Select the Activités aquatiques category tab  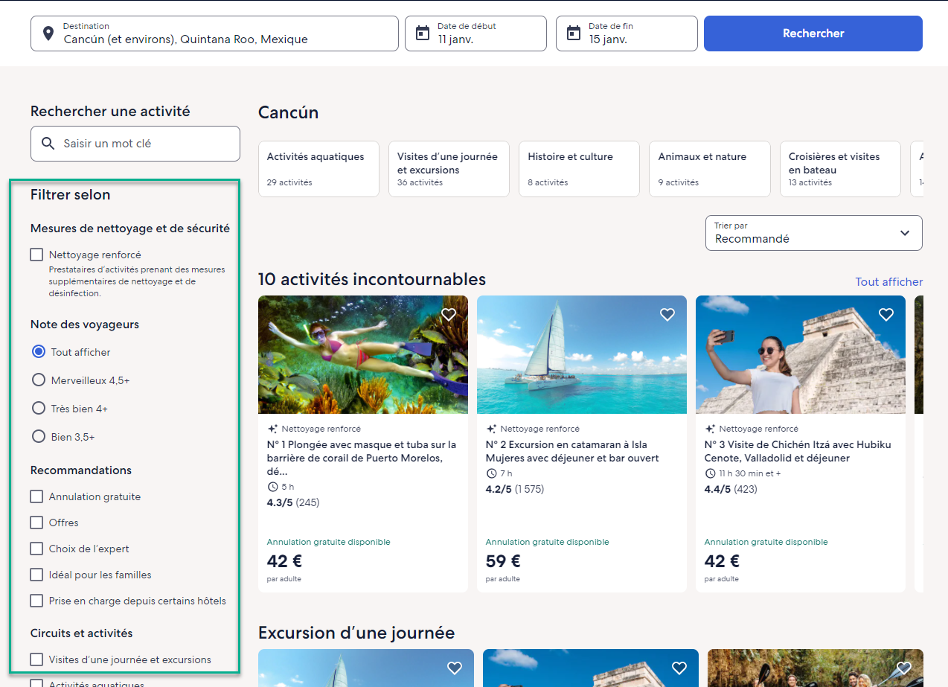(318, 169)
